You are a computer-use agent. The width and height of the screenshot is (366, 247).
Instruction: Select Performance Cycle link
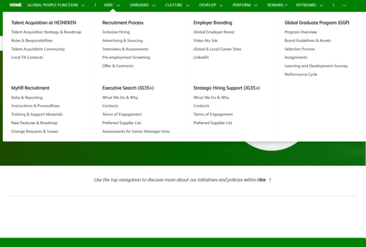tap(301, 74)
